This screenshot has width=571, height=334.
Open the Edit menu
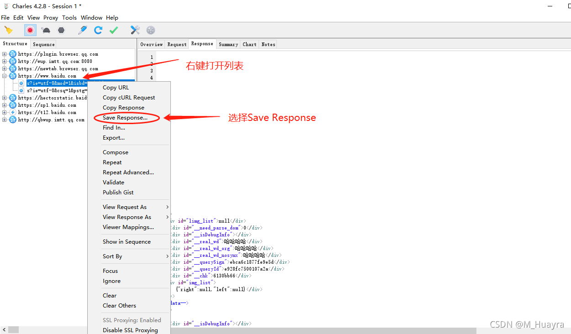(18, 18)
